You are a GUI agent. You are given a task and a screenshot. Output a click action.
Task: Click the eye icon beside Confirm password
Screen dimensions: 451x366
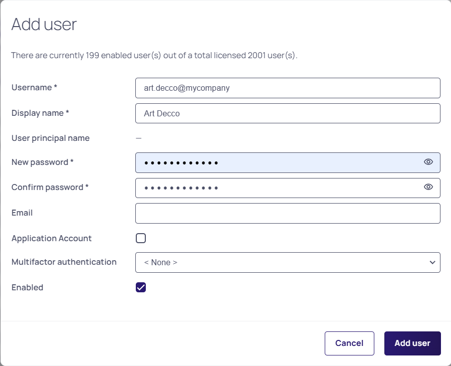[x=428, y=187]
